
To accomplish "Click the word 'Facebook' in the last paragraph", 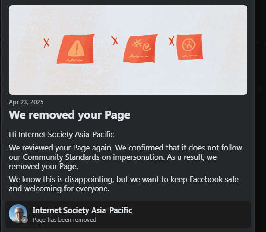I will 206,179.
